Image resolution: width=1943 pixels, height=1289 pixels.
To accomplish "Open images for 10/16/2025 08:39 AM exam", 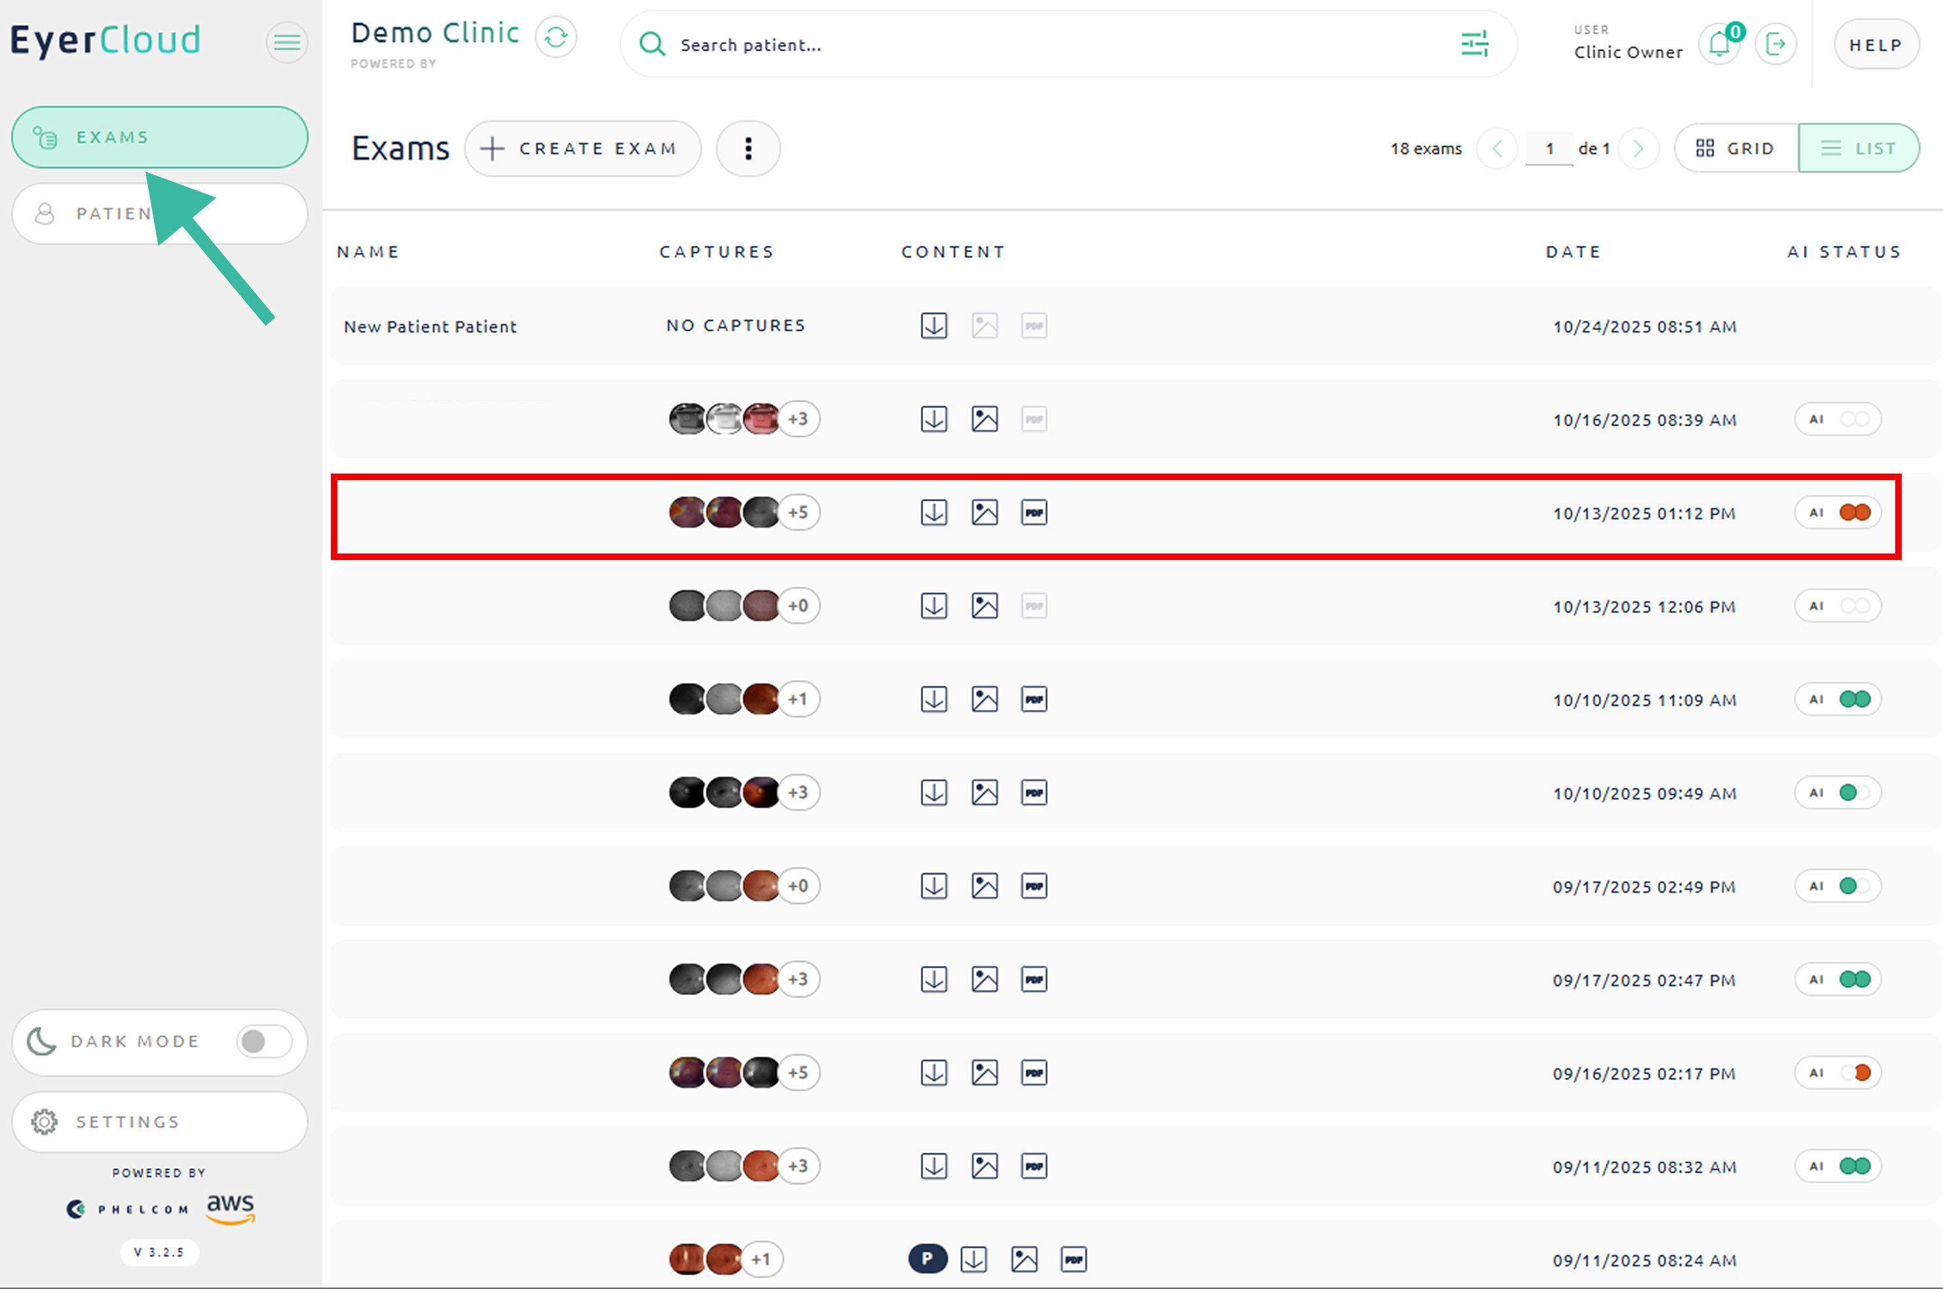I will coord(984,419).
